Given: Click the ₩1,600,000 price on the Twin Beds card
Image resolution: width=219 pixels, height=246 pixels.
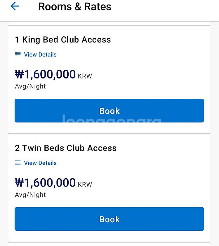Looking at the screenshot, I should pos(50,183).
